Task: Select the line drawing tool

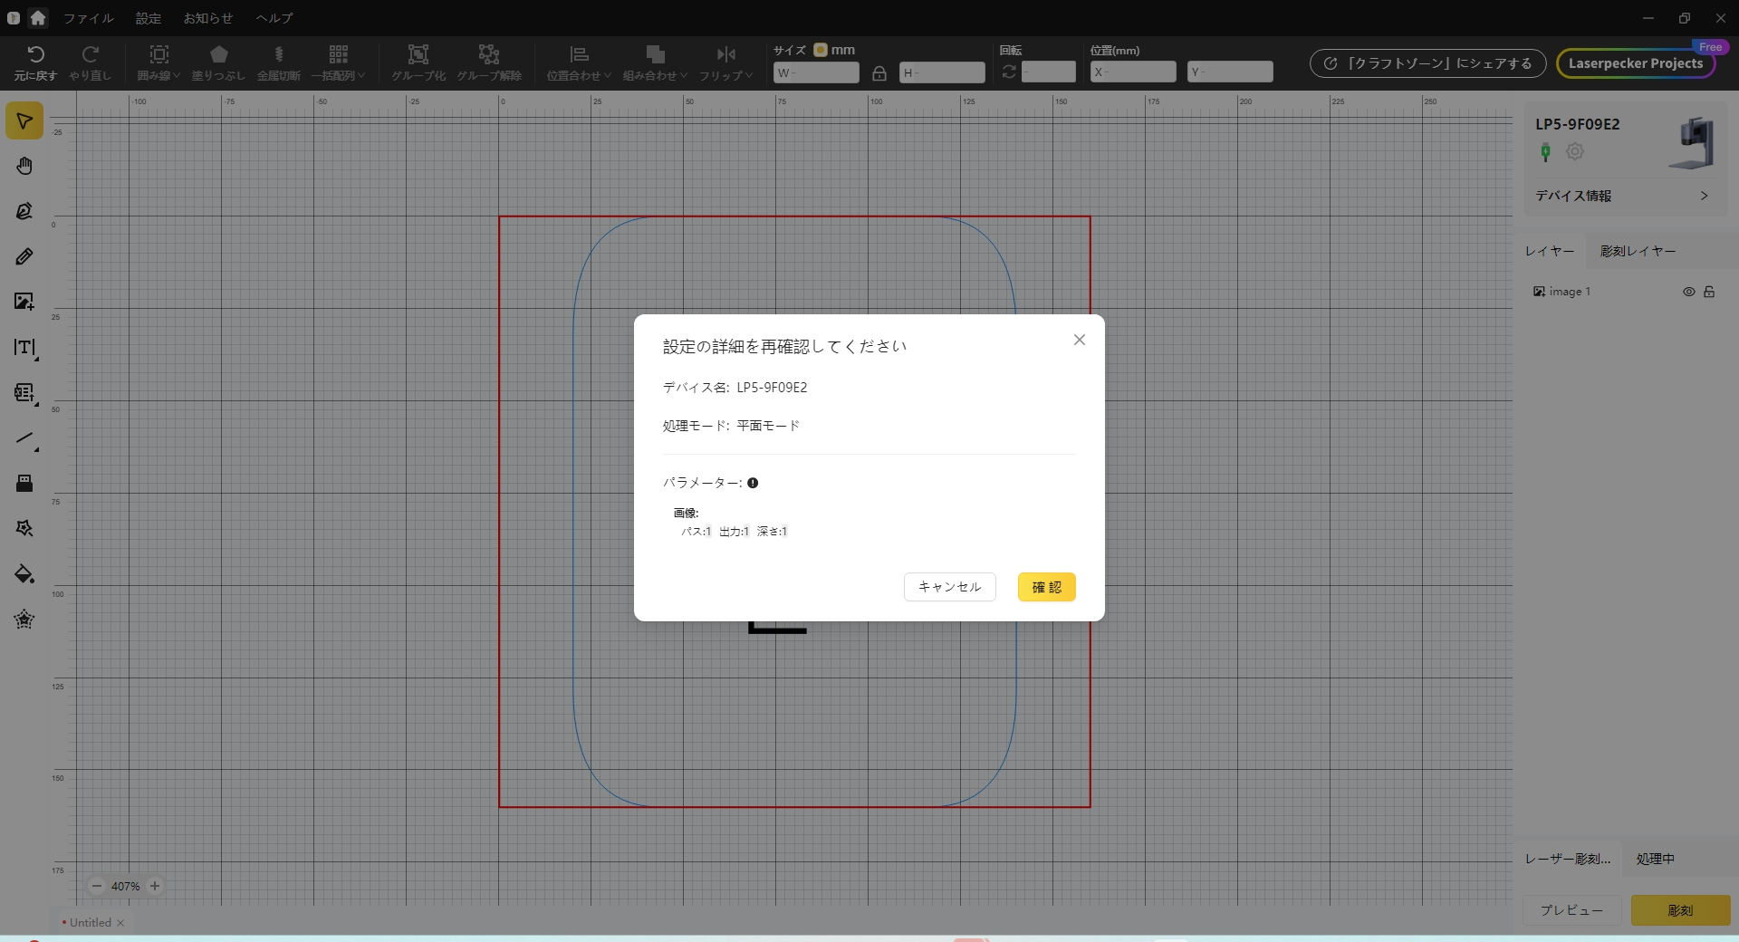Action: 24,438
